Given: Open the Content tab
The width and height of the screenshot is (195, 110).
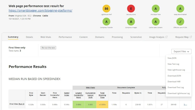Looking at the screenshot, I should click(x=83, y=37).
